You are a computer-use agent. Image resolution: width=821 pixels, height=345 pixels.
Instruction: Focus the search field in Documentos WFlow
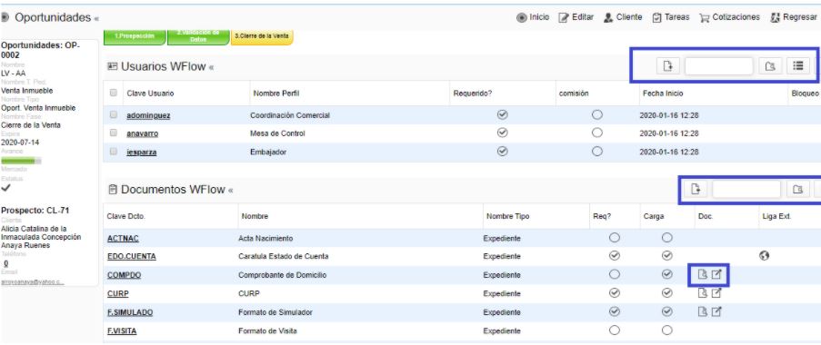coord(746,189)
